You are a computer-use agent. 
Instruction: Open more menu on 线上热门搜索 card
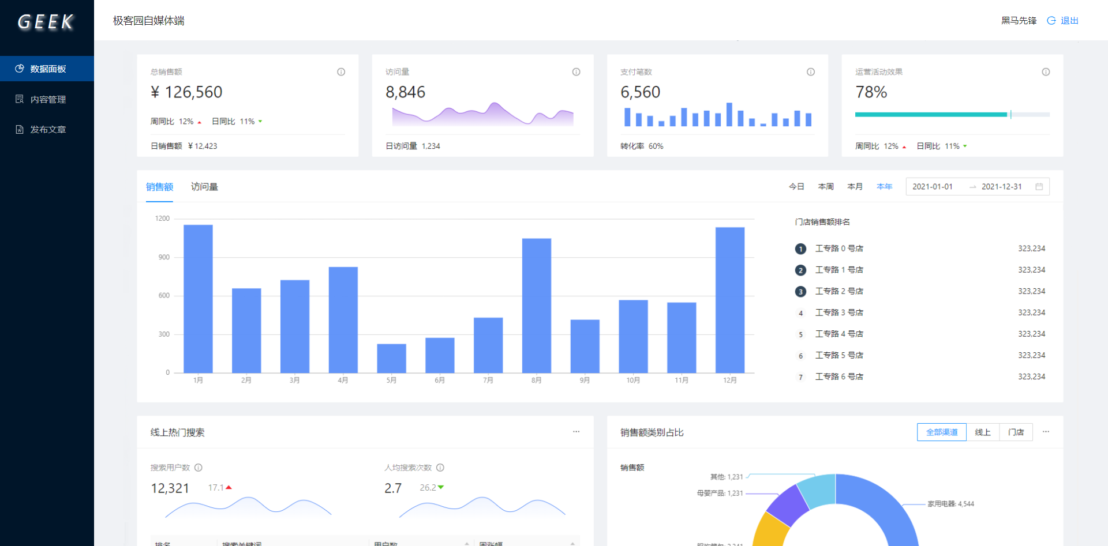(x=576, y=431)
